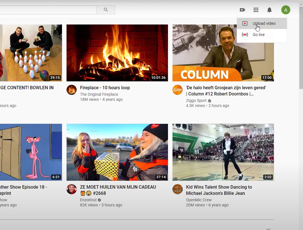Click the 10:01:26 duration badge
Screen dimensions: 303x230
pos(158,78)
